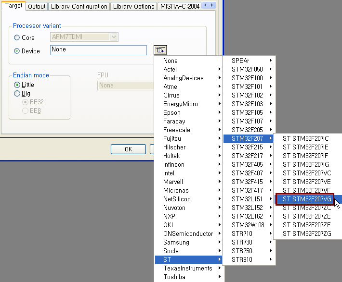Expand the Nuvoton vendor submenu
Viewport: 342px width, 282px height.
(x=188, y=208)
